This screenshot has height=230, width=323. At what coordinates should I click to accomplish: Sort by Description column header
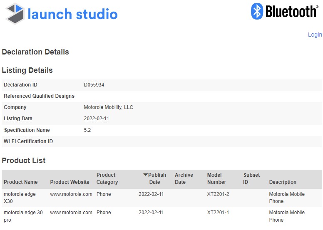click(283, 182)
